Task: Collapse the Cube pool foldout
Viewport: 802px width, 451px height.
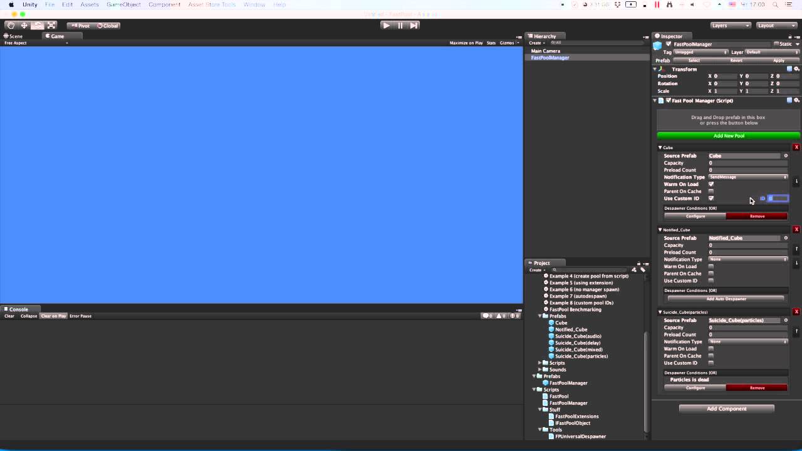Action: click(x=660, y=148)
